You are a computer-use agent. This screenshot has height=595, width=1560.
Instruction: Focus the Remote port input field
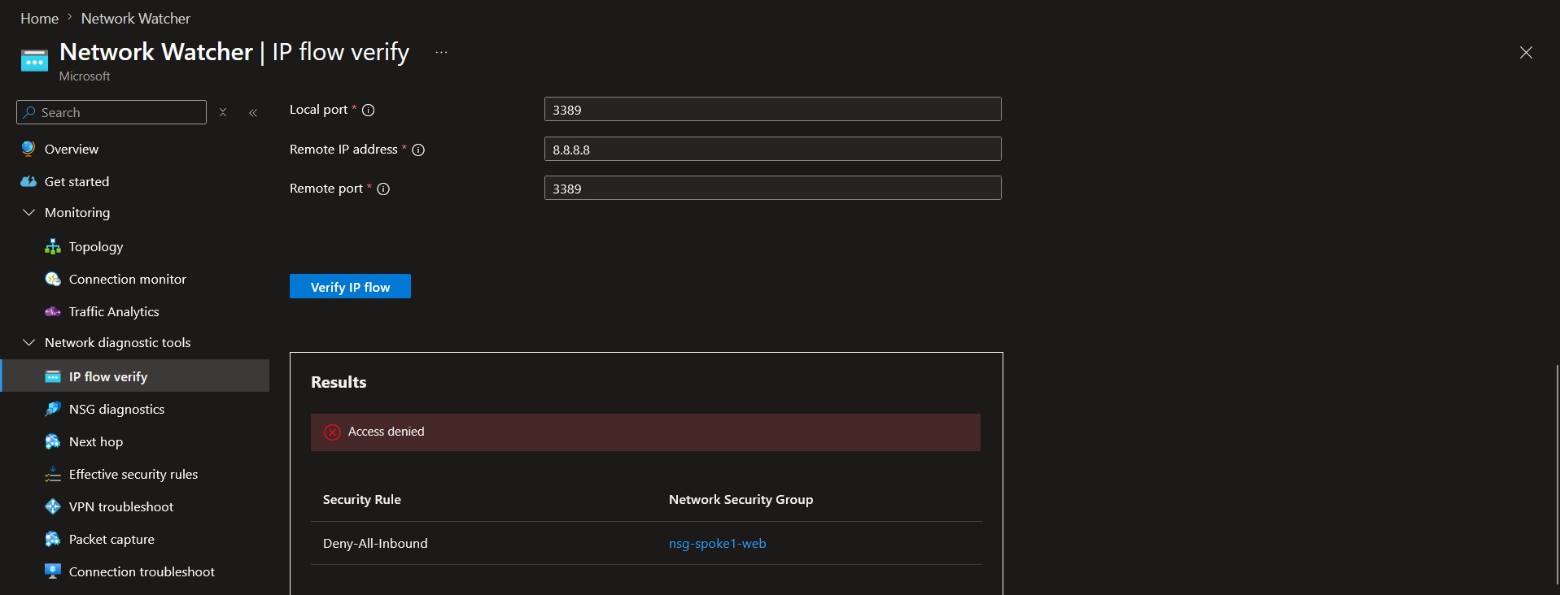coord(772,188)
